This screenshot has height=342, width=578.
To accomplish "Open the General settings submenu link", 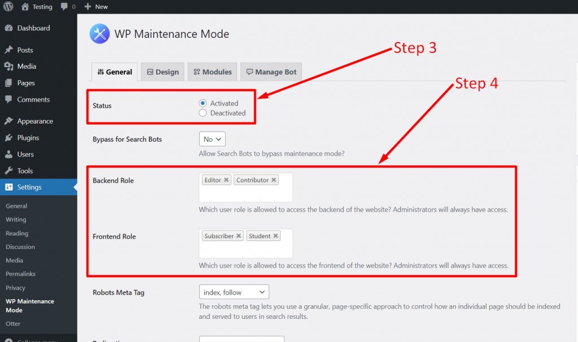I will pos(16,205).
